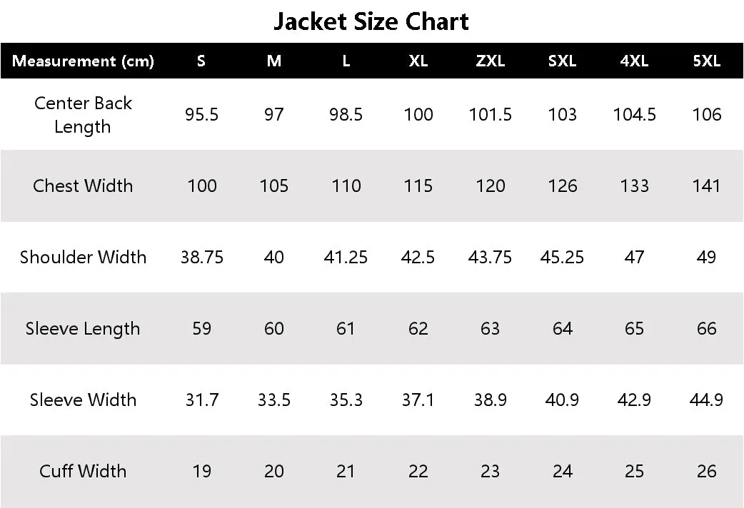Click the sleeve length value 59
This screenshot has width=744, height=508.
(x=201, y=329)
